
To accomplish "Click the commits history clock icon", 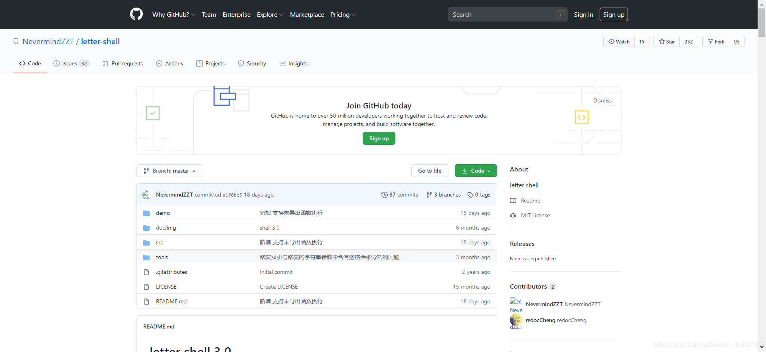I will (x=384, y=195).
